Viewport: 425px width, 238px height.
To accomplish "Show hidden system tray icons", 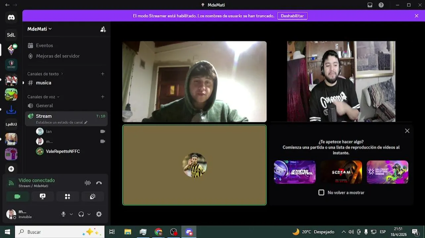I will coord(344,232).
